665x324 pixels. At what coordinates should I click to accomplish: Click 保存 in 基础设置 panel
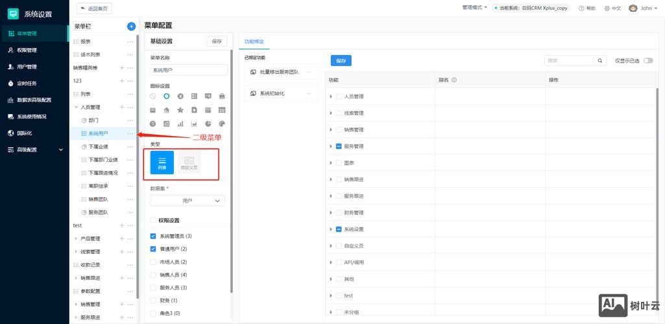click(x=217, y=41)
